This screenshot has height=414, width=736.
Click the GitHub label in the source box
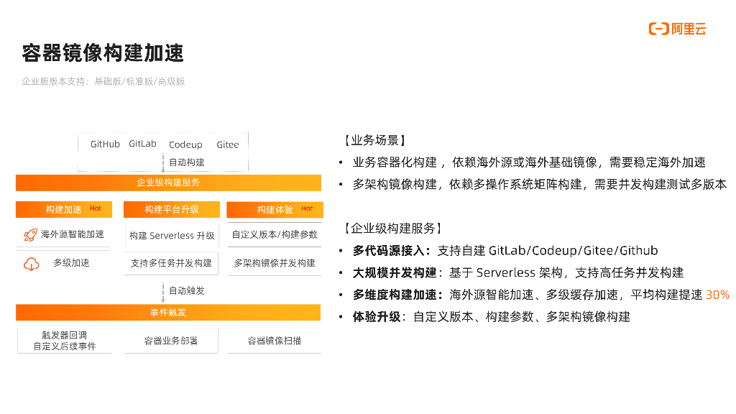[105, 144]
